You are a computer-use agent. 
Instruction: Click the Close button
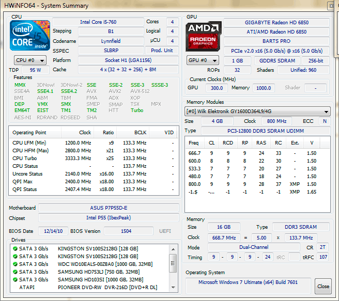tap(323, 287)
